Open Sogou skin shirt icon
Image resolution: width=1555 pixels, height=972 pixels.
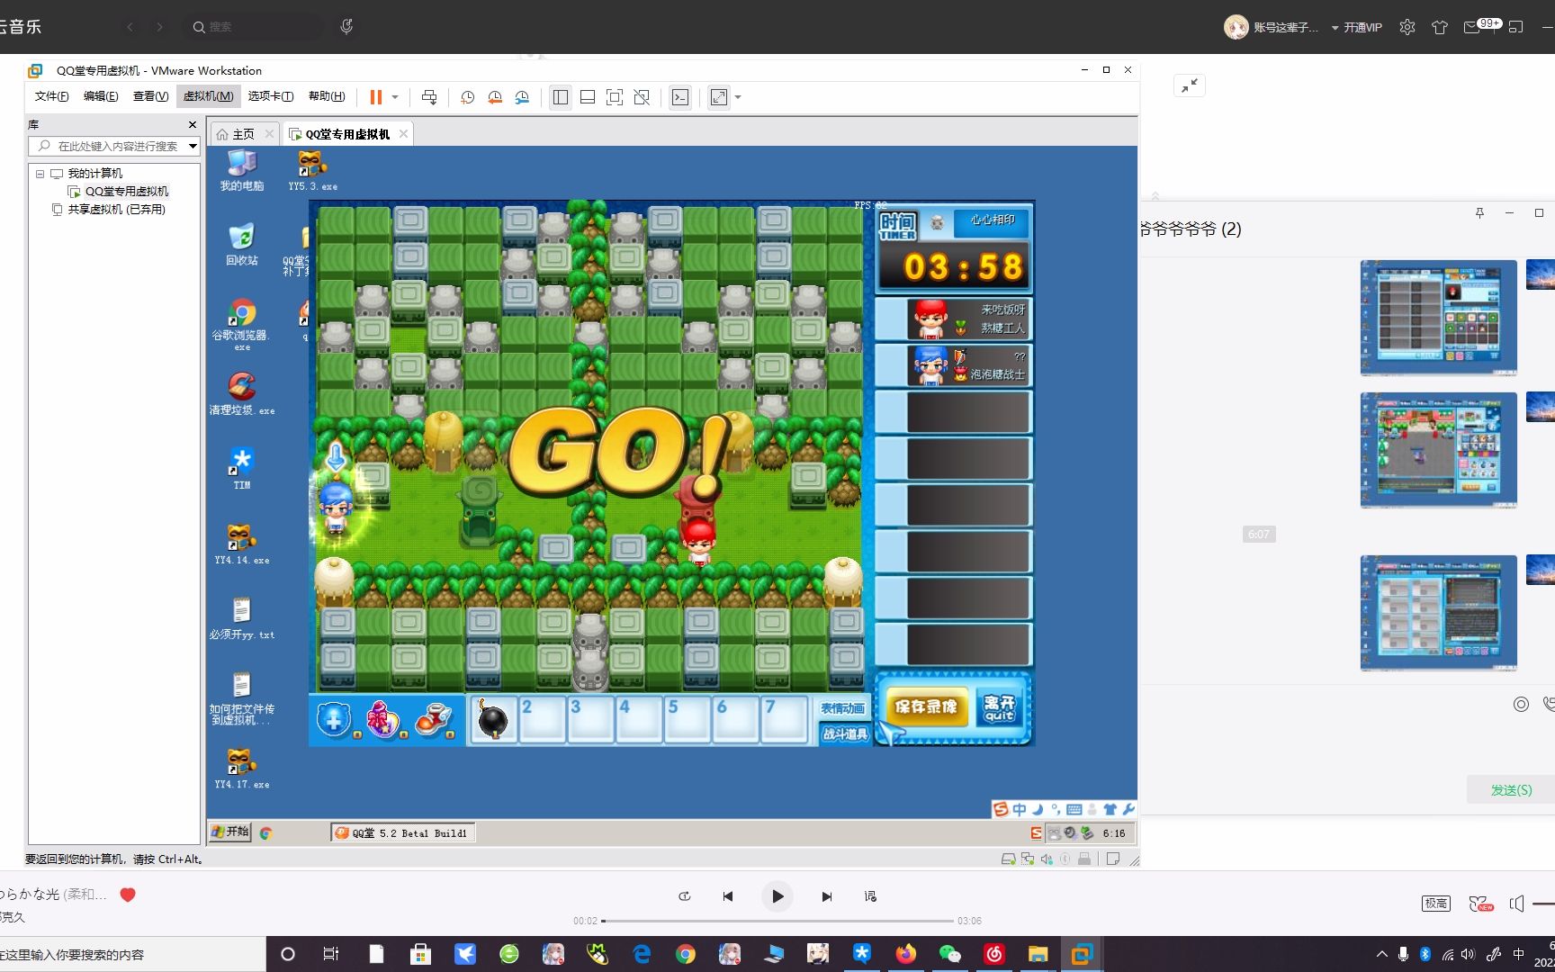pos(1110,809)
